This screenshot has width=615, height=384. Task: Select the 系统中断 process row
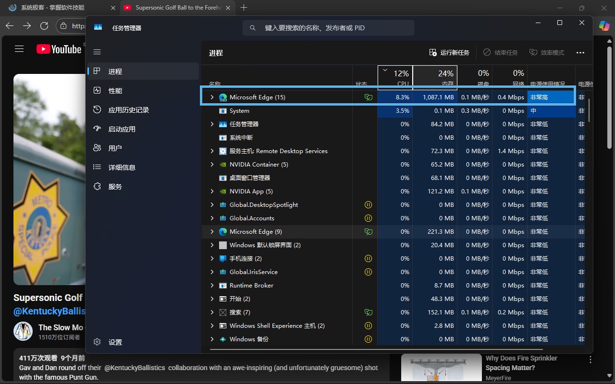coord(393,137)
